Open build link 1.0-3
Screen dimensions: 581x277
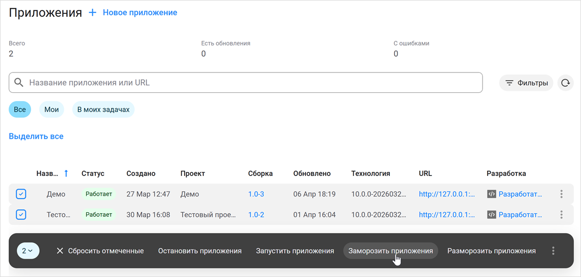(256, 194)
